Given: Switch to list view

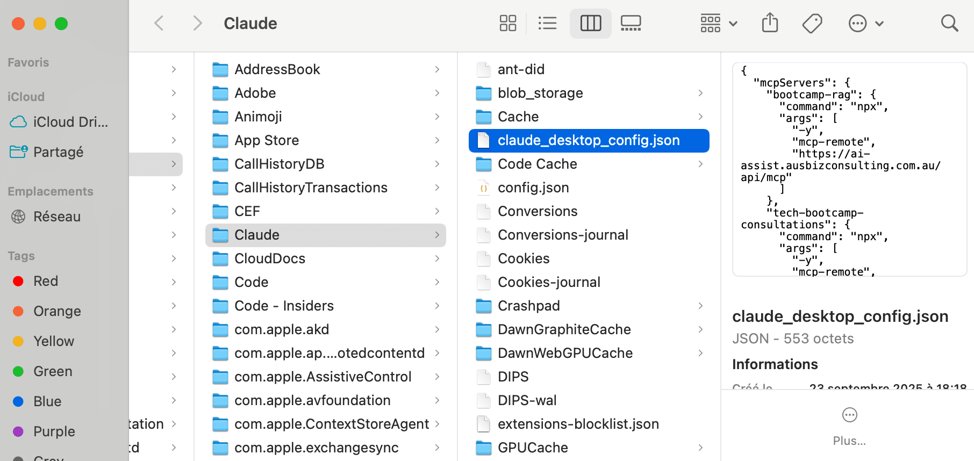Looking at the screenshot, I should tap(547, 24).
